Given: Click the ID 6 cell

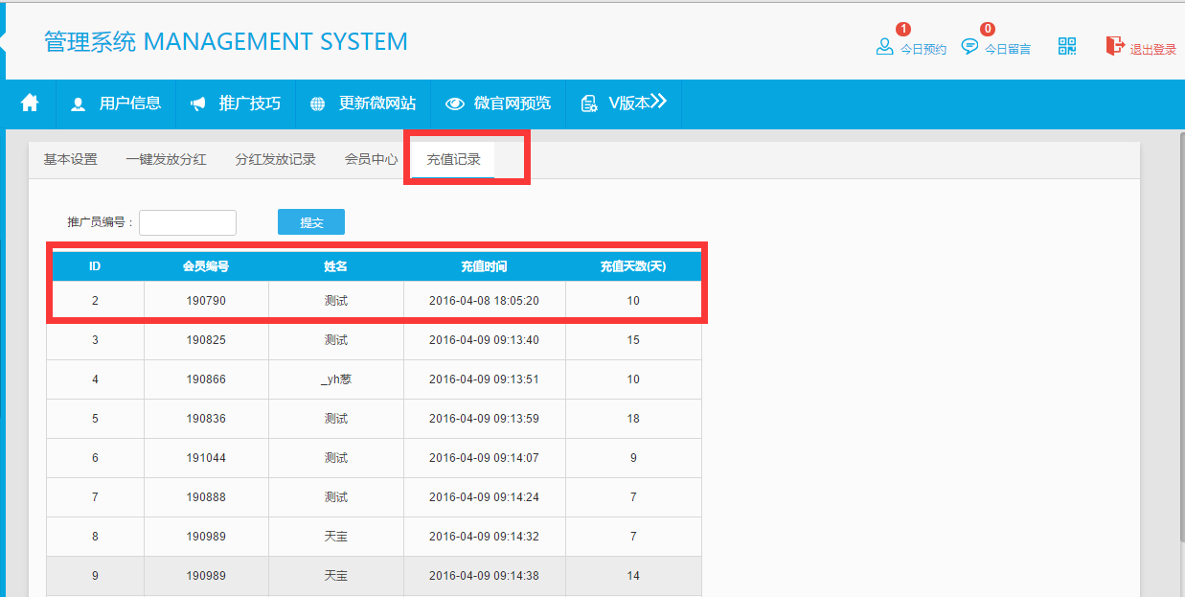Looking at the screenshot, I should tap(95, 458).
